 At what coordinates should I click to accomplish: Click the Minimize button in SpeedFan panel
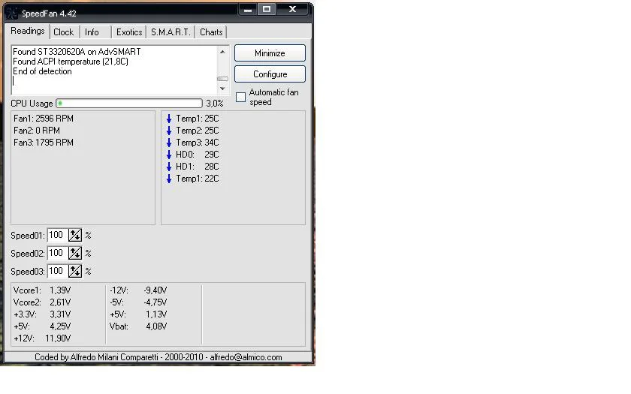click(270, 53)
